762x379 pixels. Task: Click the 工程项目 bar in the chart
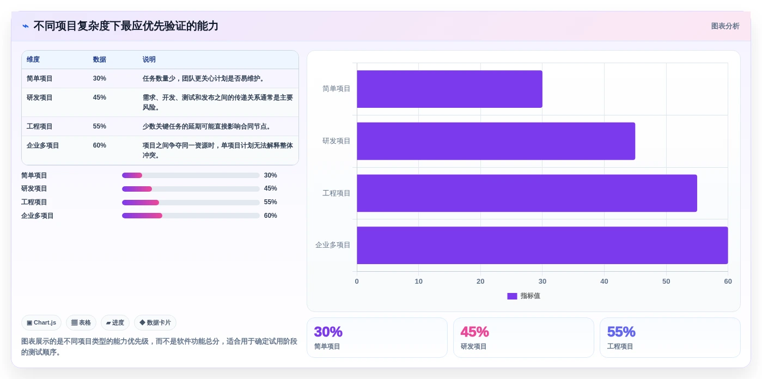(x=527, y=193)
